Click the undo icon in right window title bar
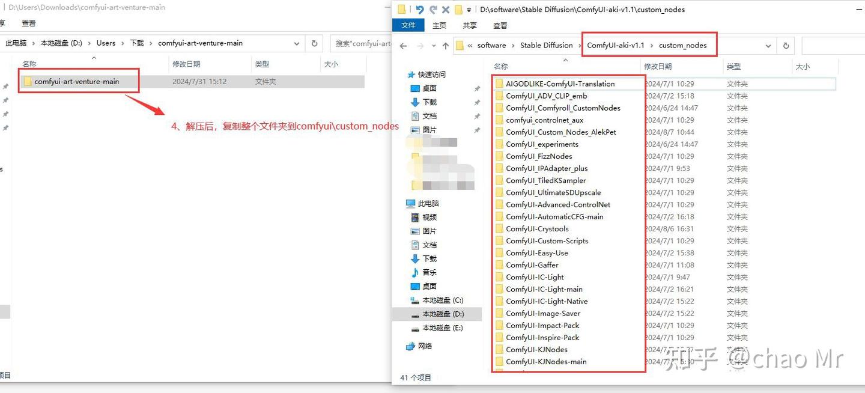The height and width of the screenshot is (393, 865). point(419,10)
